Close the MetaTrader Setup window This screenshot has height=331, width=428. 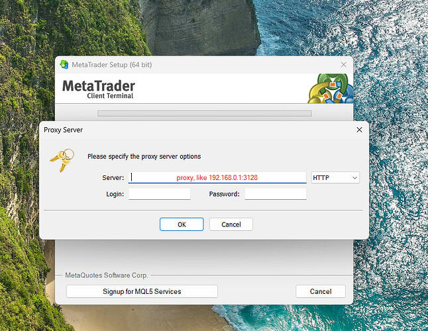click(x=343, y=65)
